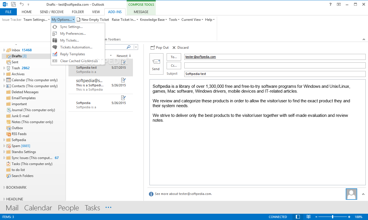Click the Inbox folder icon

[x=9, y=50]
